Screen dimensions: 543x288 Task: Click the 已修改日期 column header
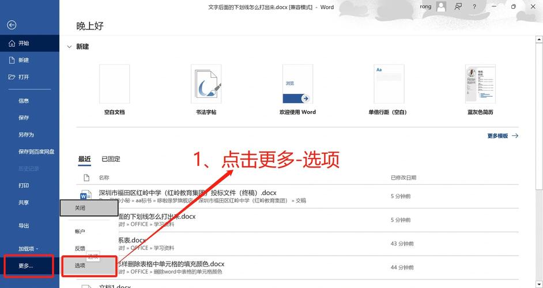click(404, 177)
